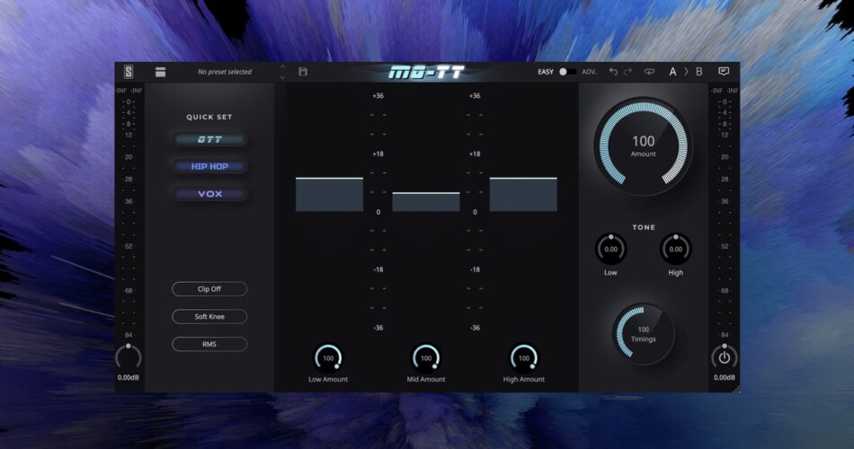854x449 pixels.
Task: Select the B comparison state
Action: 699,72
